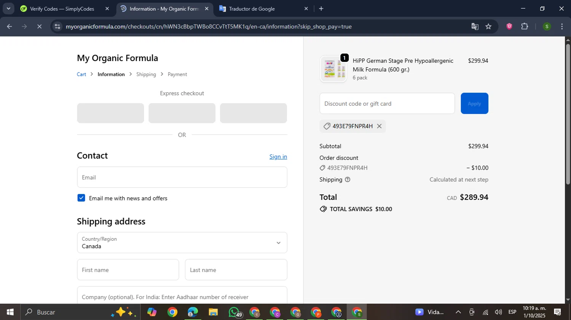Translate this page icon
The image size is (571, 320).
(475, 27)
